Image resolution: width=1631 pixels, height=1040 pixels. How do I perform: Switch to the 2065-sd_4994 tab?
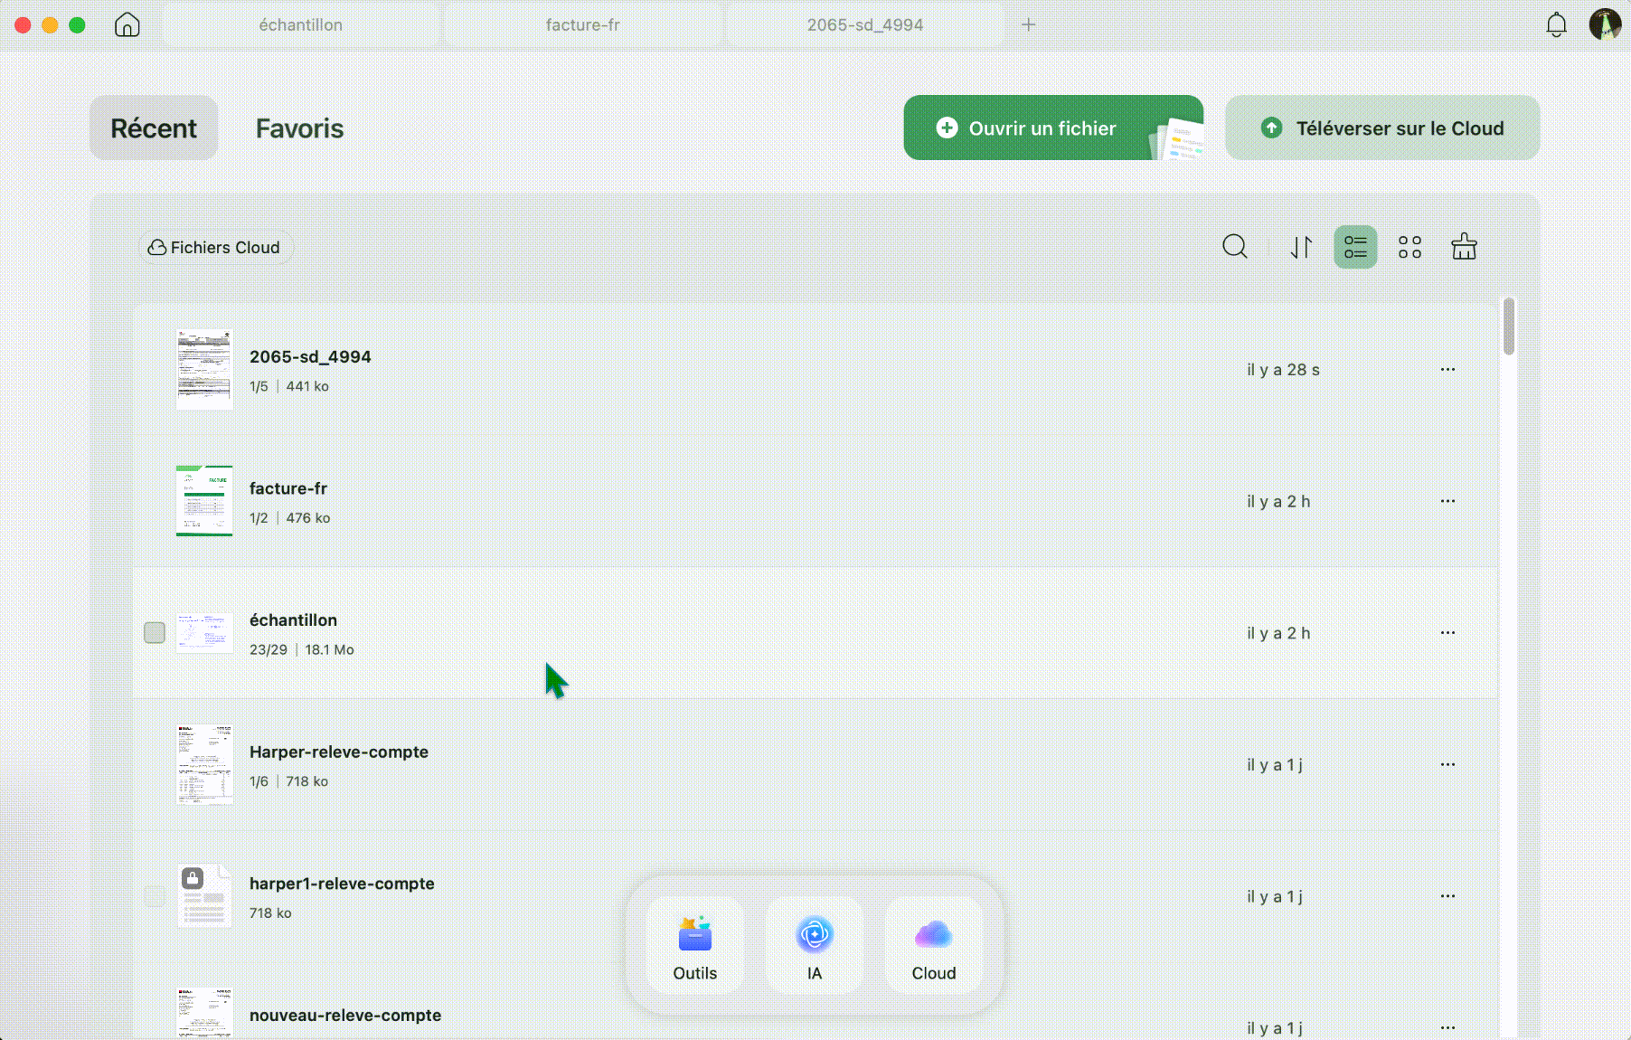pyautogui.click(x=865, y=25)
